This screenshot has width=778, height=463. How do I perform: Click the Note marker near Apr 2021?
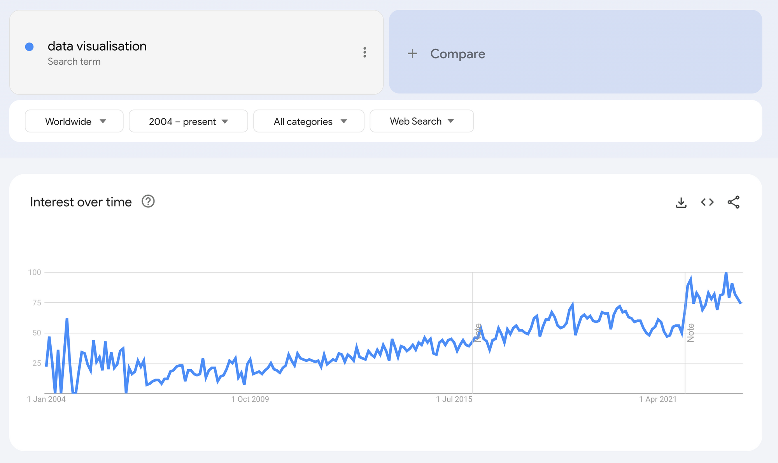(690, 333)
